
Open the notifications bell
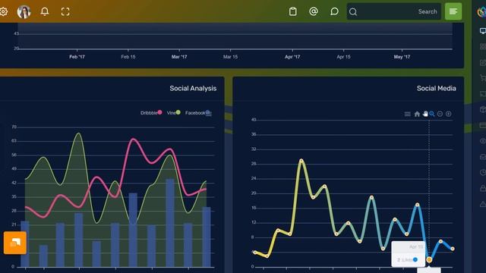tap(45, 12)
